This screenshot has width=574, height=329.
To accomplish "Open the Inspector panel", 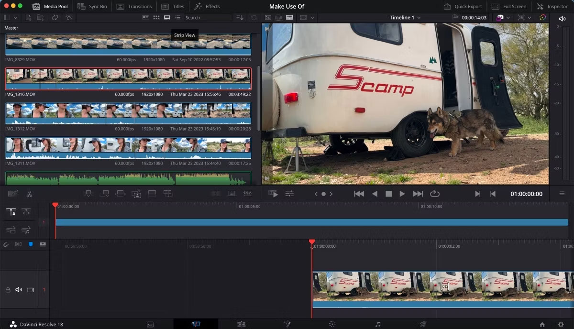I will coord(552,7).
